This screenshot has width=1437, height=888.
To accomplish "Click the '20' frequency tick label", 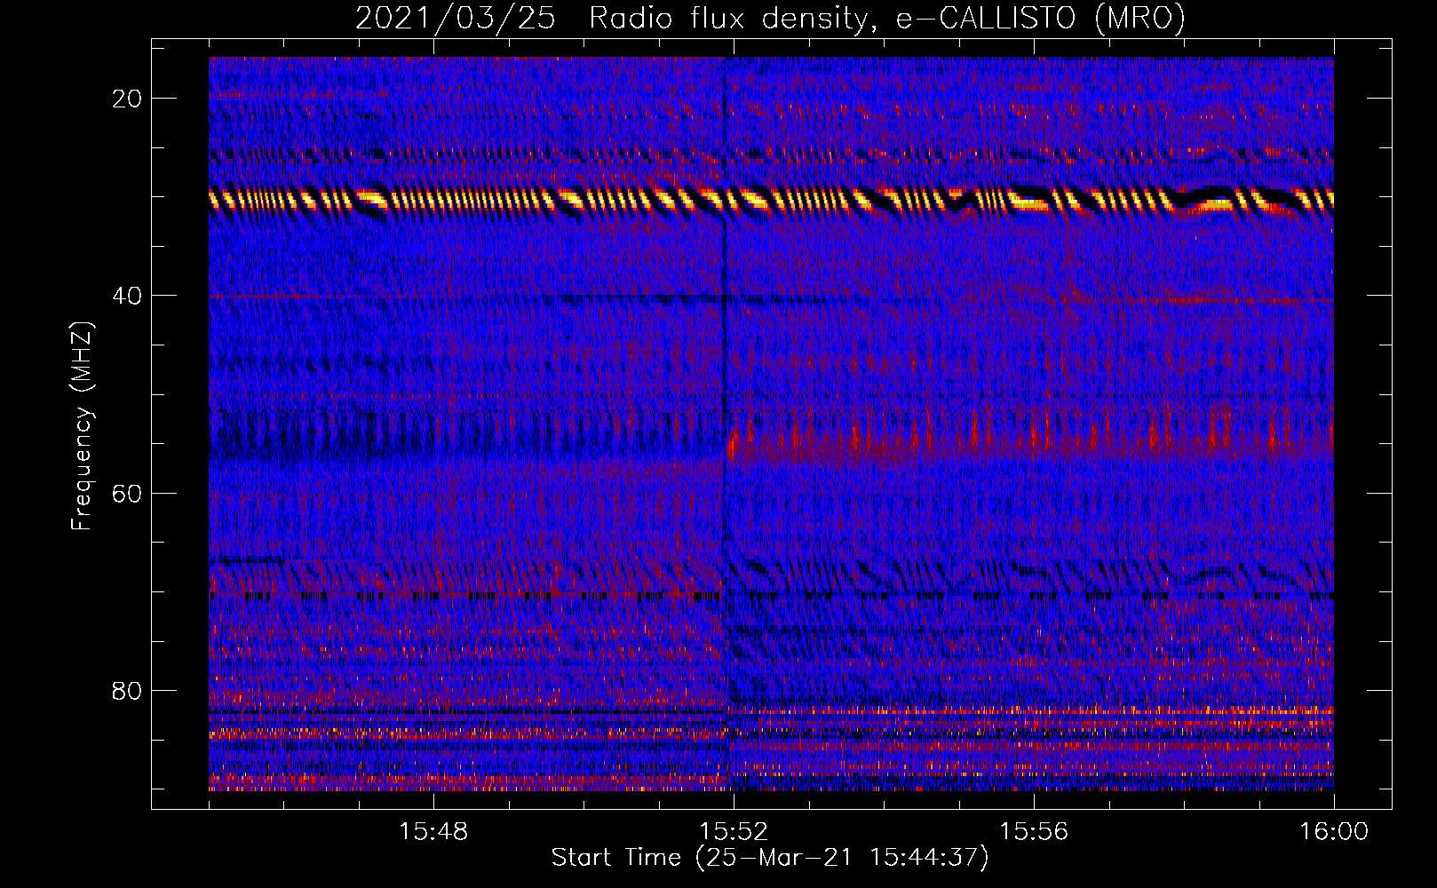I will (x=127, y=99).
